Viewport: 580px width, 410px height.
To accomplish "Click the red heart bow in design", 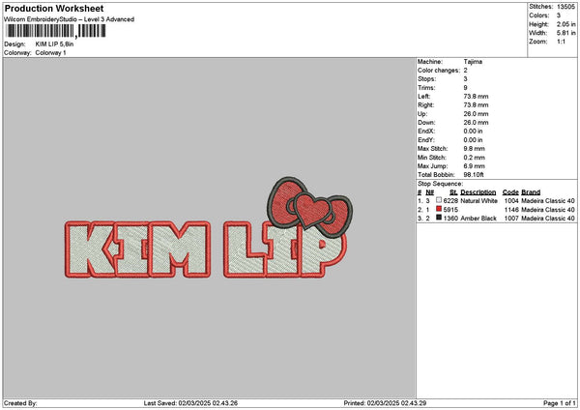I will (x=310, y=207).
